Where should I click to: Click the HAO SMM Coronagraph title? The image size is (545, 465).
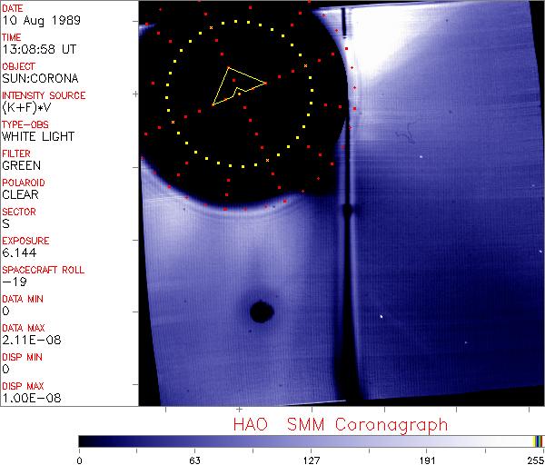(341, 425)
